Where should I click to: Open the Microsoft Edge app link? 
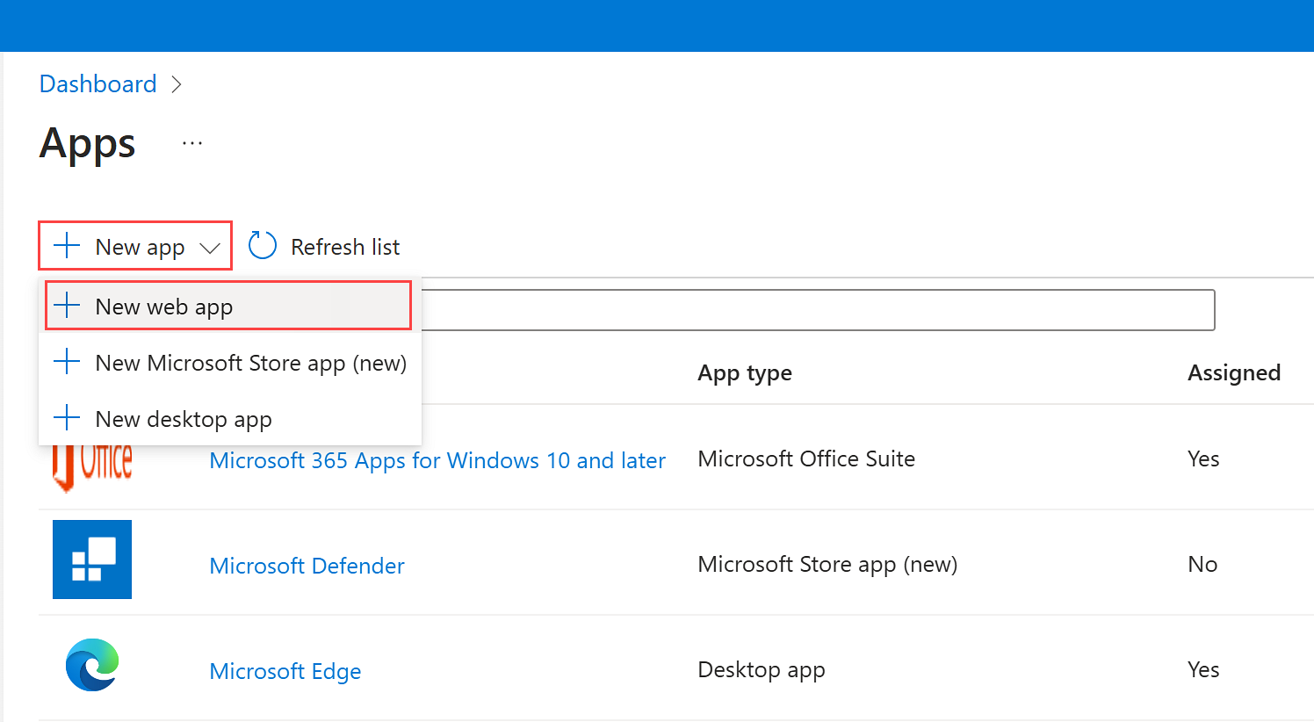tap(285, 671)
